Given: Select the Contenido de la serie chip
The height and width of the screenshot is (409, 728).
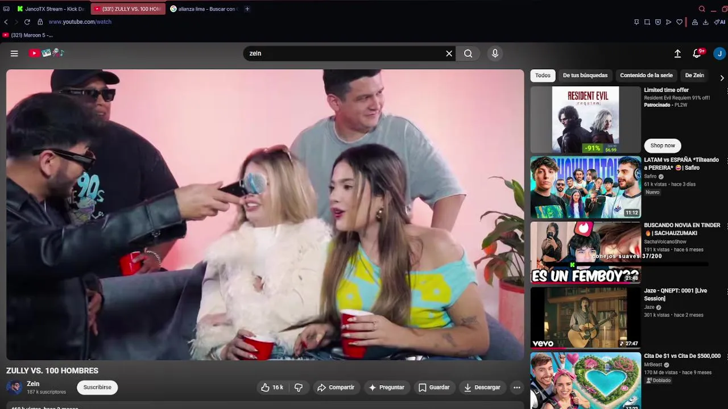Looking at the screenshot, I should pos(646,76).
